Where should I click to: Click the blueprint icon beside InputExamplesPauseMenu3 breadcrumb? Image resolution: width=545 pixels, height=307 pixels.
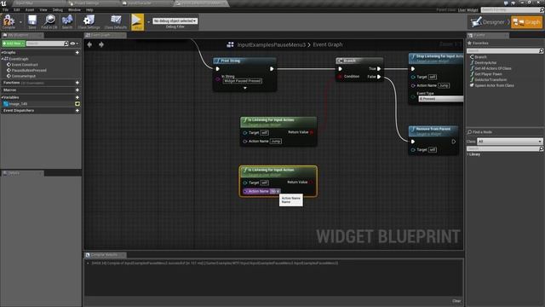[230, 44]
